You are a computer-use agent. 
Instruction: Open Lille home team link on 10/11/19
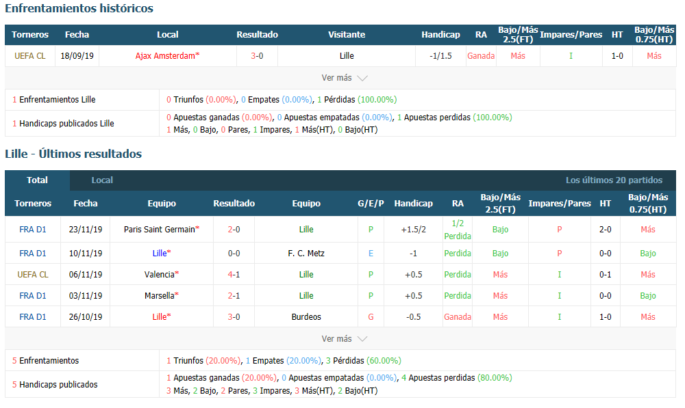point(162,254)
